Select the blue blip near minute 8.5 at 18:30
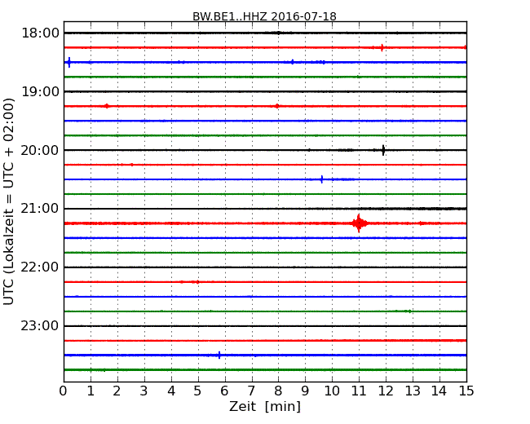 (x=293, y=62)
